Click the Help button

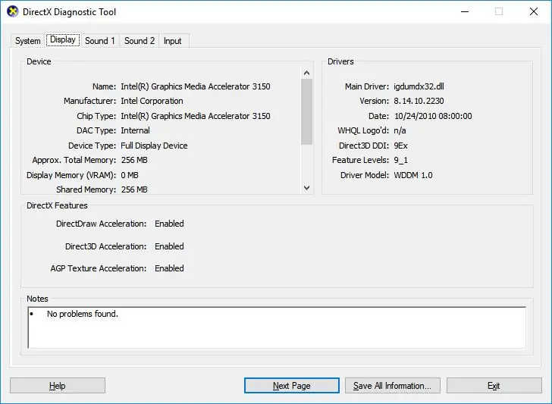click(x=58, y=386)
